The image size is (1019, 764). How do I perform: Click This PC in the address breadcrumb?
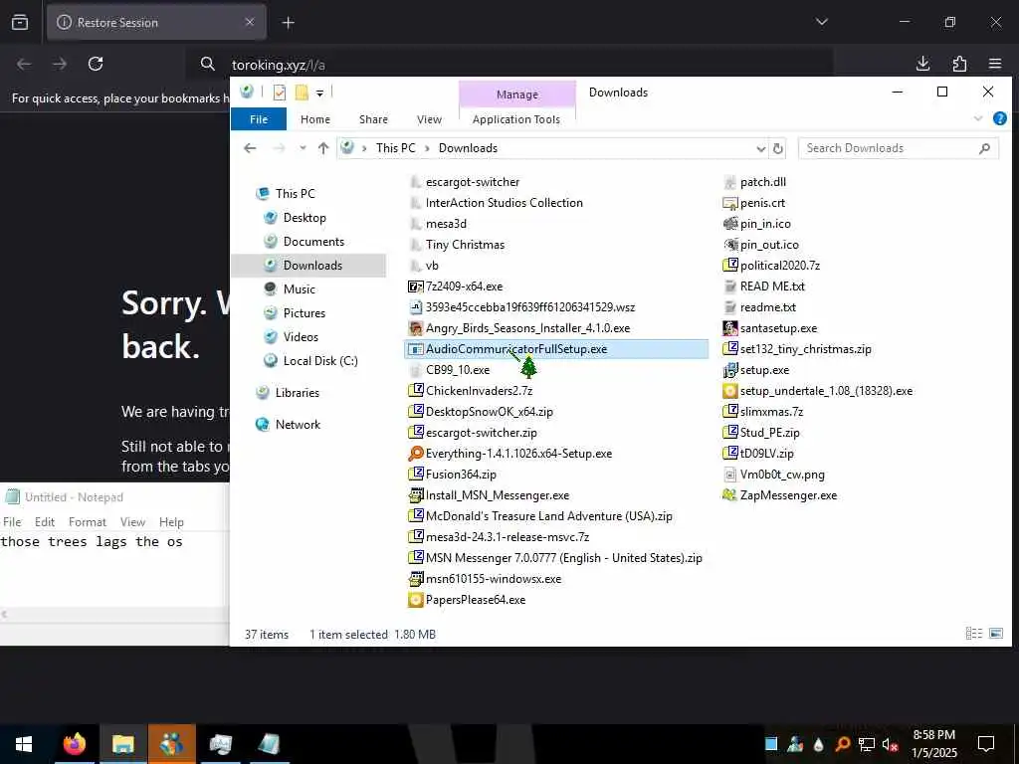tap(395, 148)
